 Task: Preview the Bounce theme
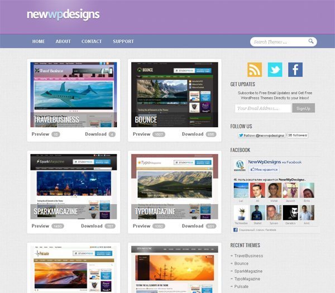(141, 134)
